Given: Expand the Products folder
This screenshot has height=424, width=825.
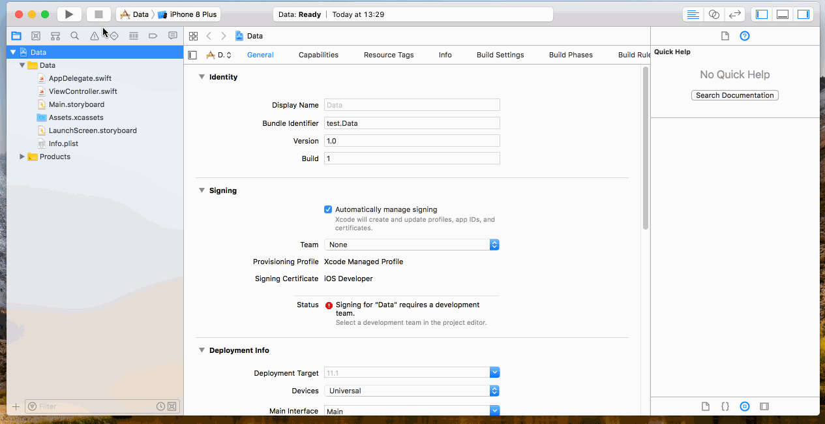Looking at the screenshot, I should [22, 157].
